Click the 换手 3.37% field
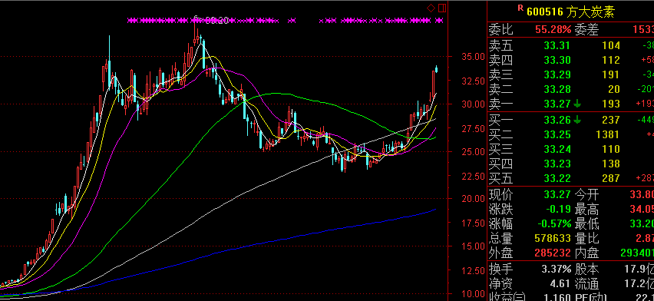 tap(530, 270)
